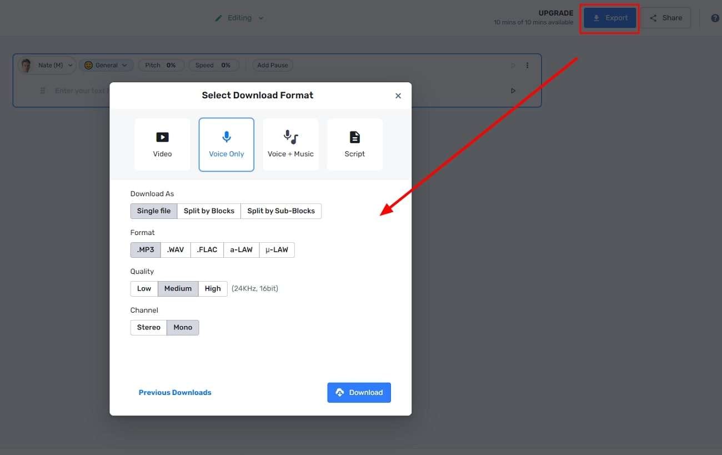
Task: Click the blue Download button
Action: (359, 393)
